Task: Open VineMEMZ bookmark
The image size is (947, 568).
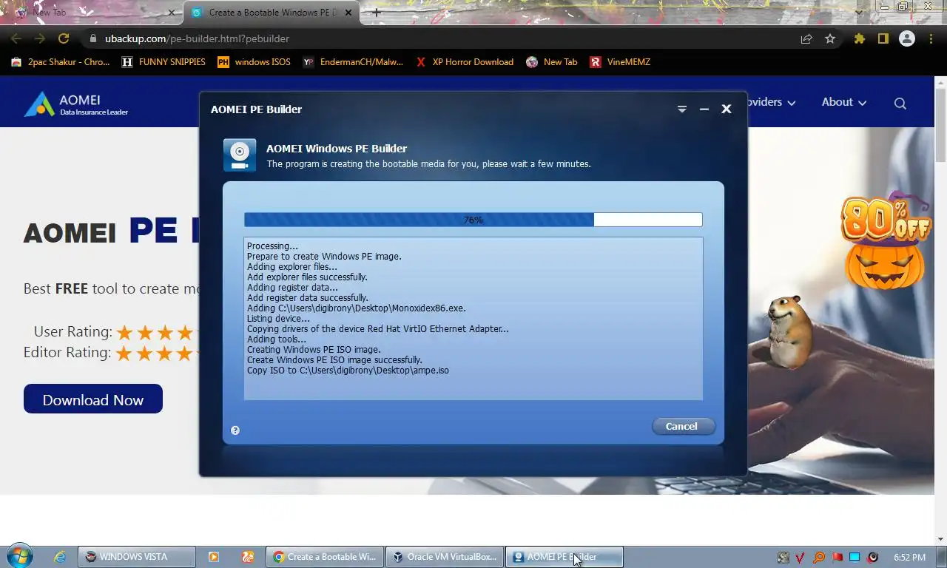Action: tap(620, 62)
